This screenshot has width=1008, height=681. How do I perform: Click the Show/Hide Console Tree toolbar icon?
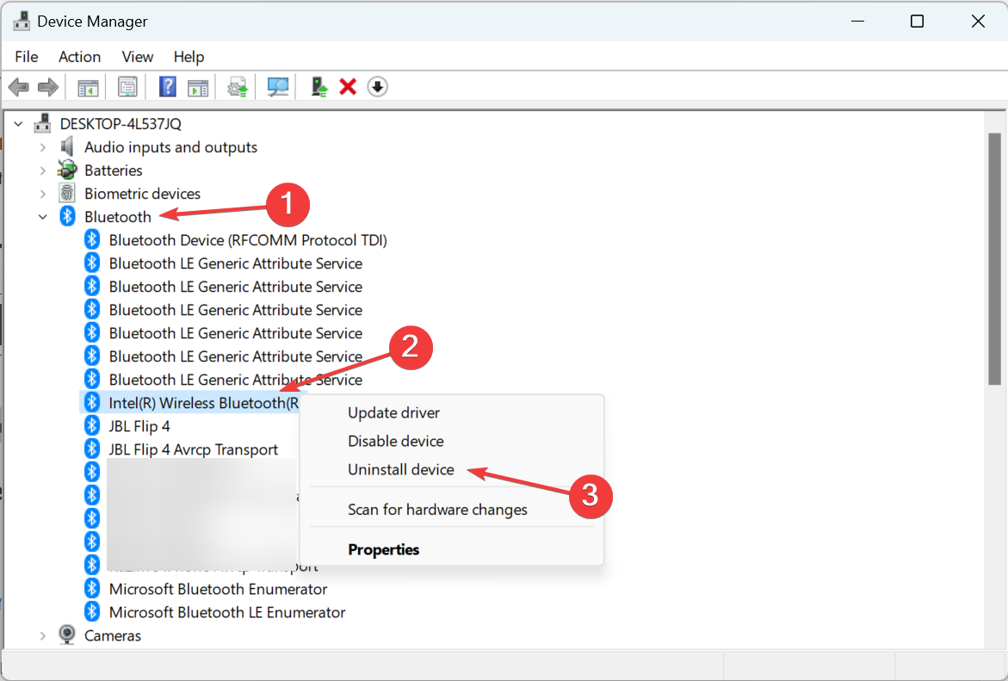[x=87, y=86]
